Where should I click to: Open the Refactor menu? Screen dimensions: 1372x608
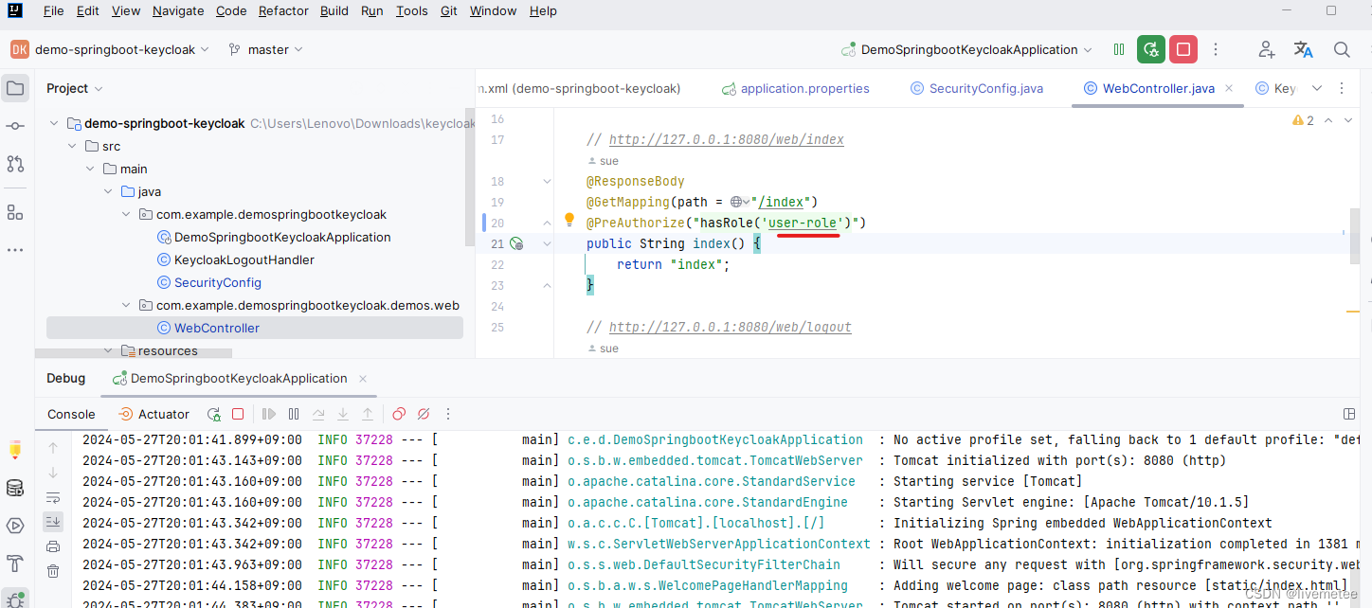click(x=283, y=10)
